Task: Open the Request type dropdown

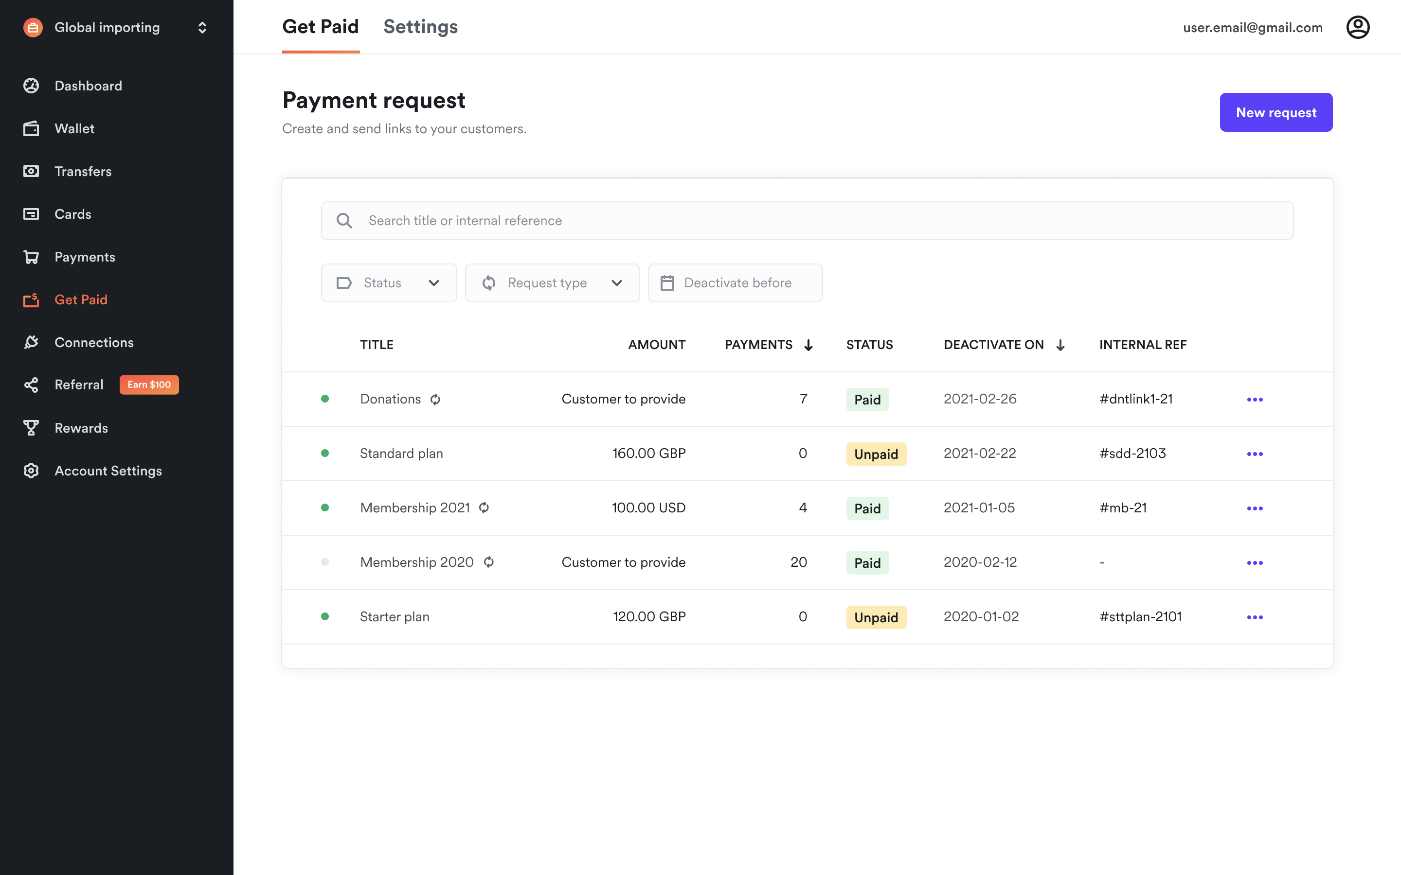Action: pyautogui.click(x=552, y=283)
